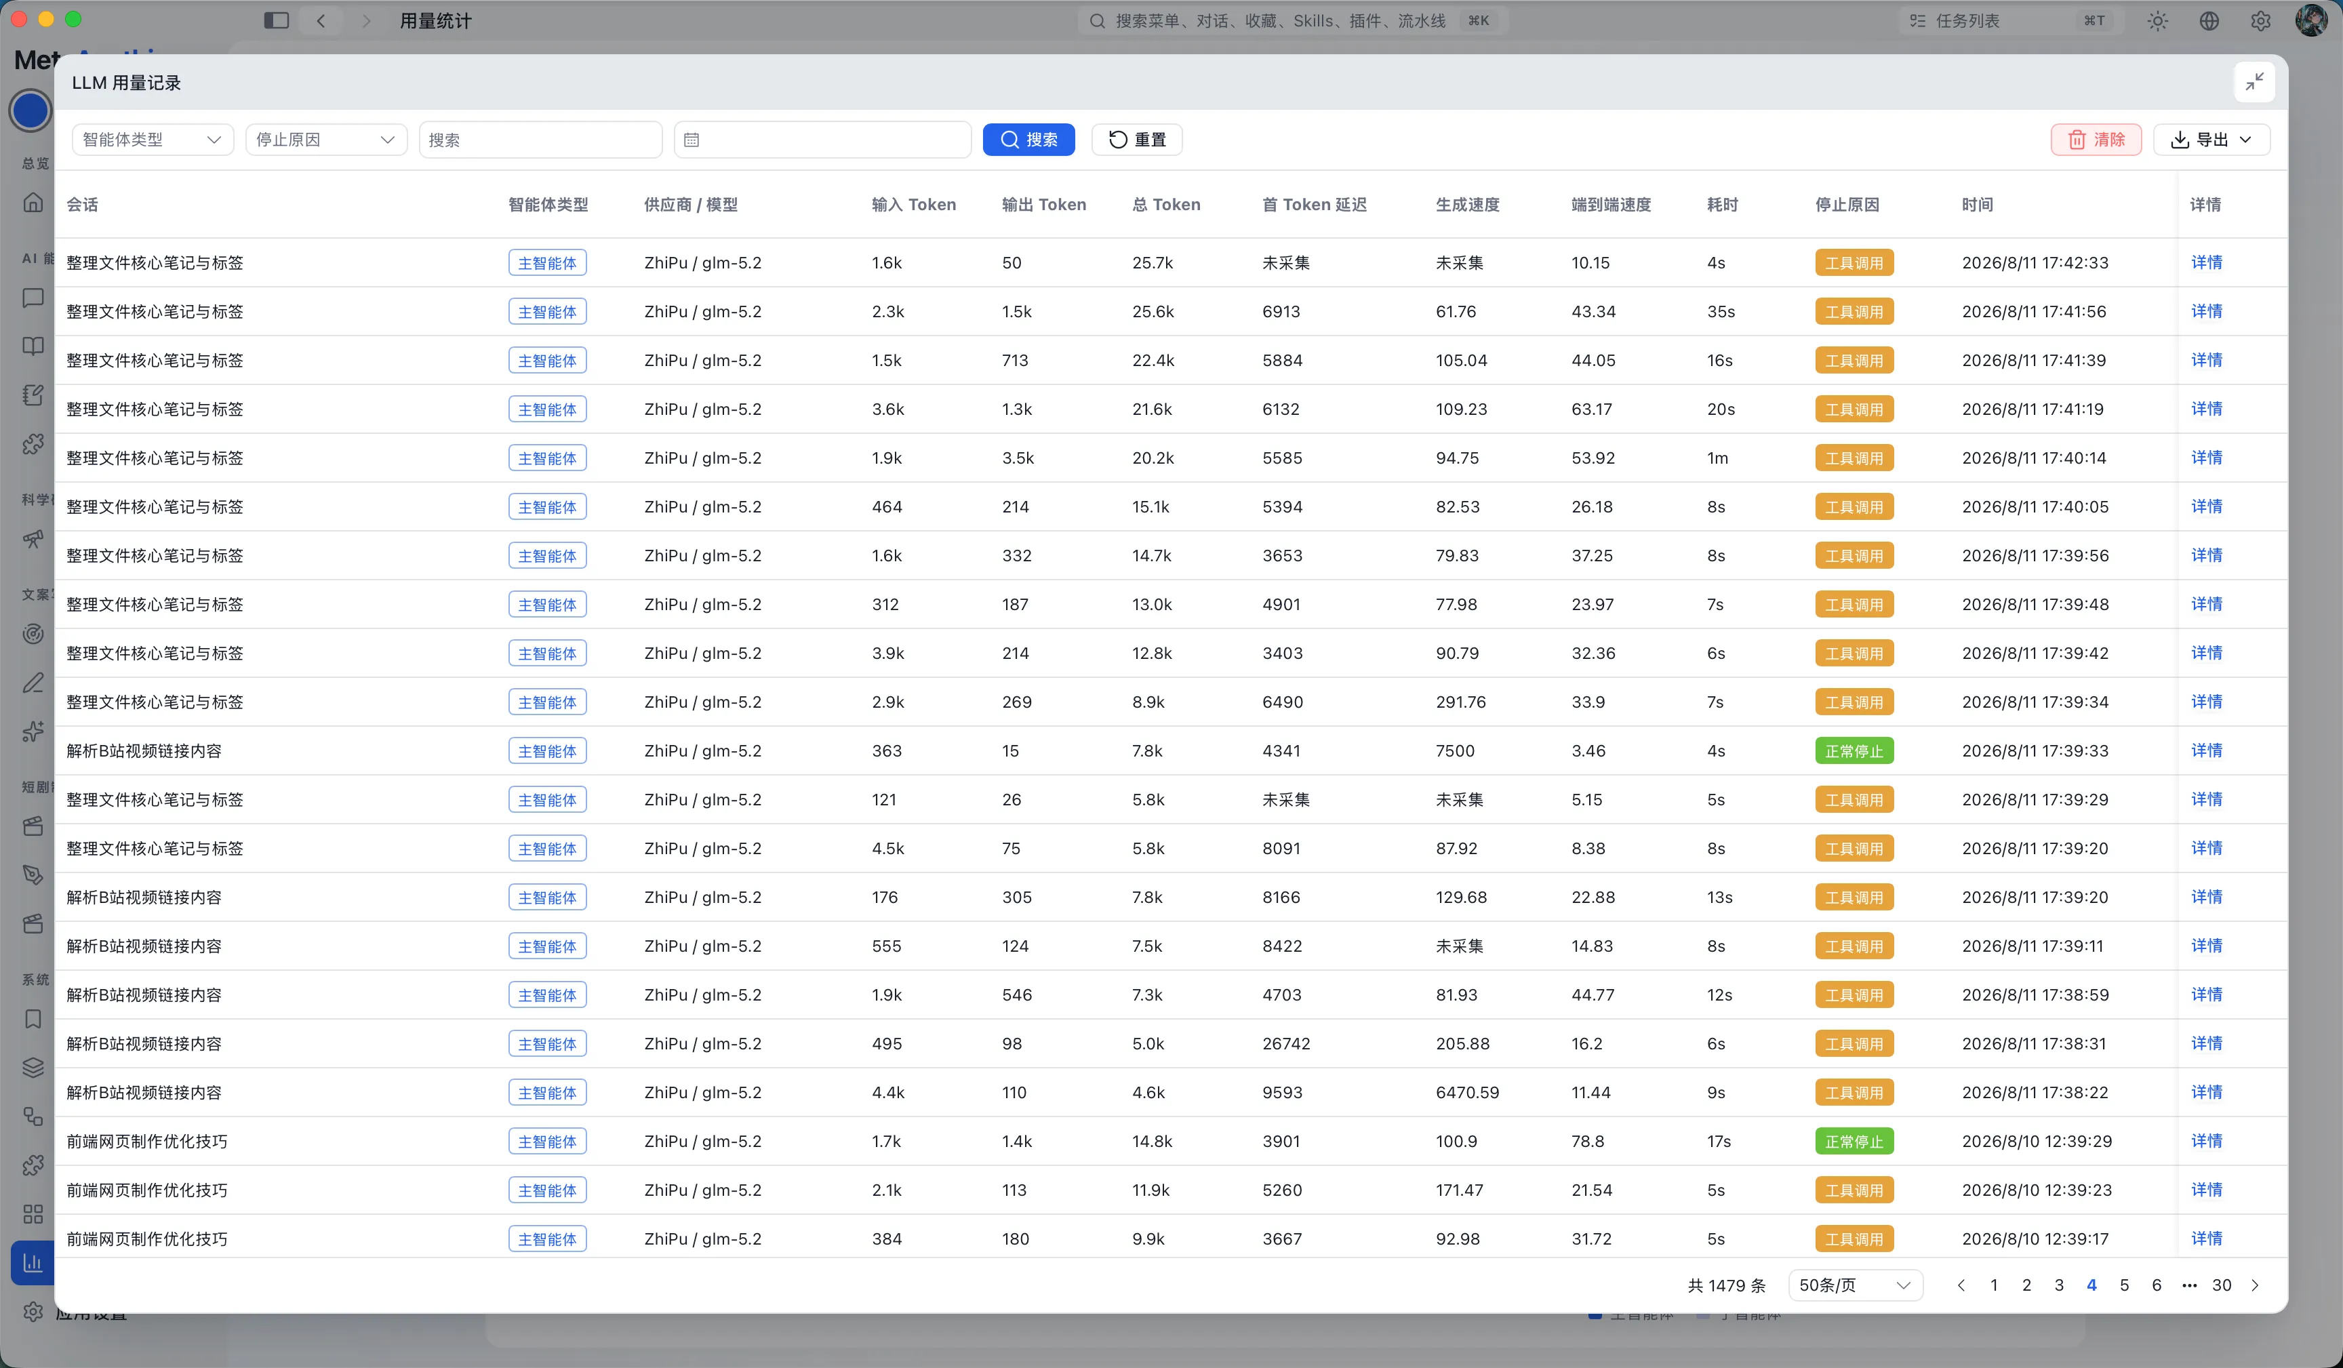This screenshot has height=1368, width=2343.
Task: Go to next page with right chevron
Action: (2255, 1285)
